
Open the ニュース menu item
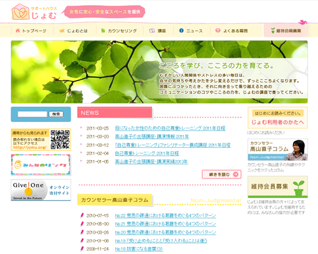pos(191,30)
